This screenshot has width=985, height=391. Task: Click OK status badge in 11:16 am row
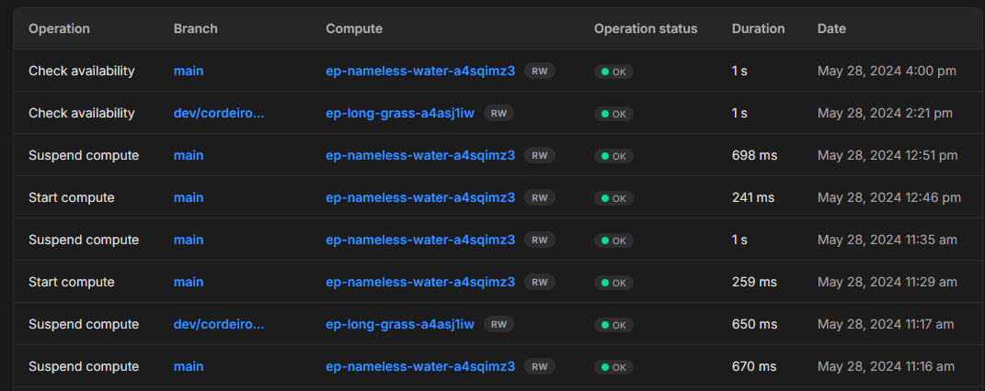coord(613,367)
